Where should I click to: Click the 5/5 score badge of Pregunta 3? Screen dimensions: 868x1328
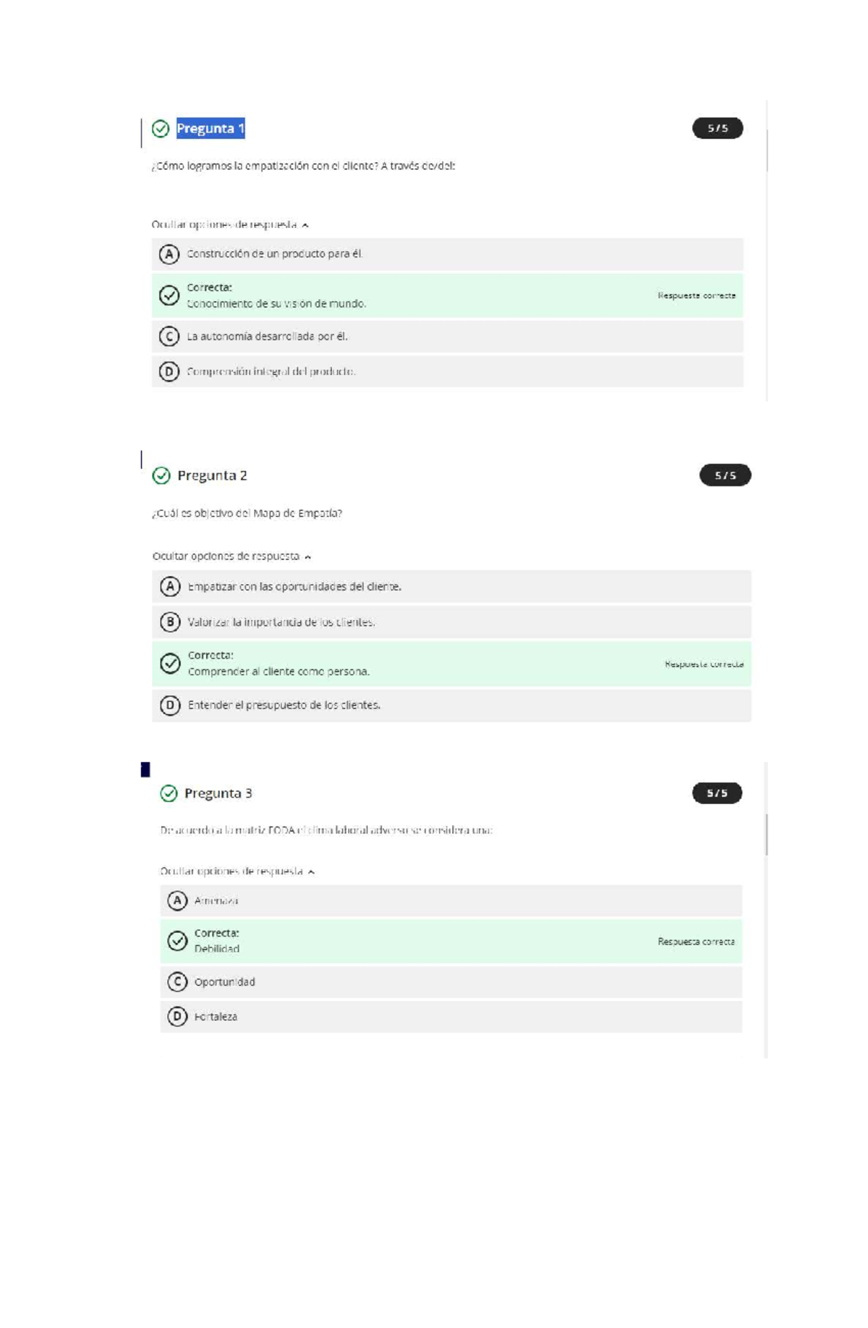click(x=717, y=793)
